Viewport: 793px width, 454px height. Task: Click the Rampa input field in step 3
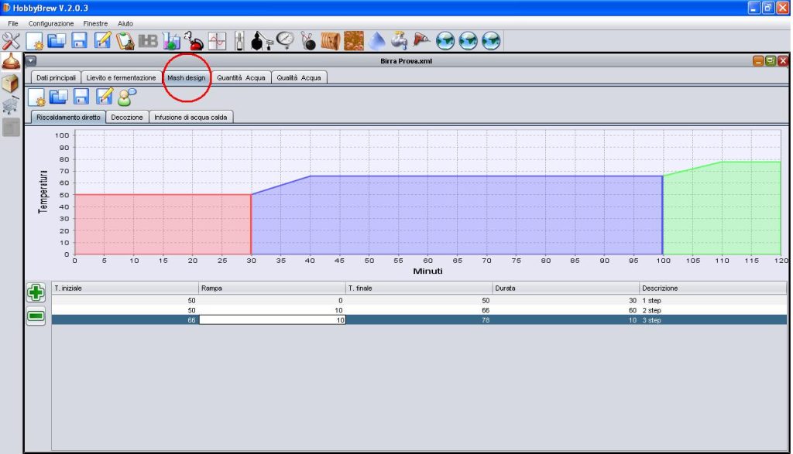(x=272, y=320)
